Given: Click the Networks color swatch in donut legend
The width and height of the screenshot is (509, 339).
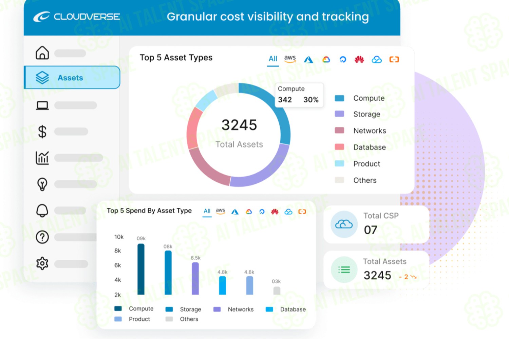Looking at the screenshot, I should pyautogui.click(x=339, y=130).
